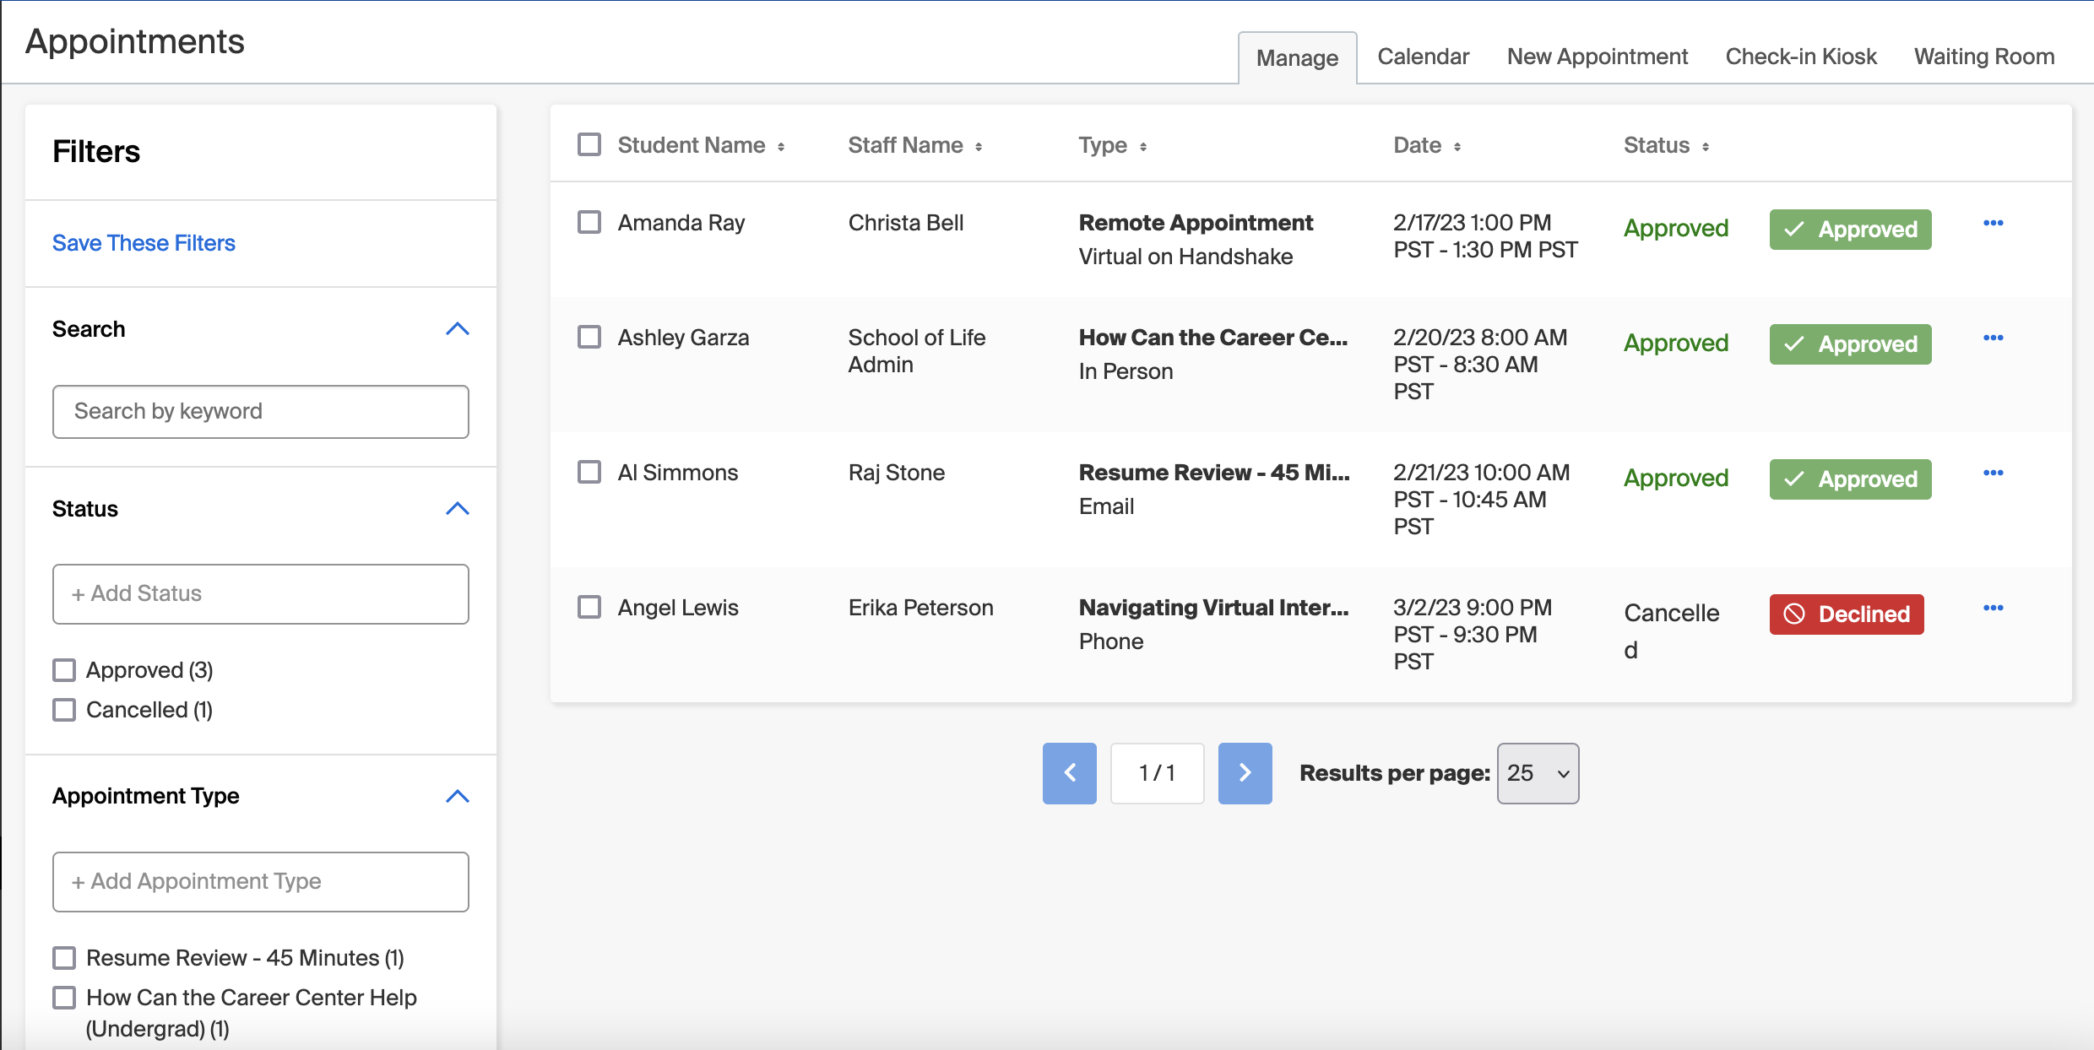
Task: Click the Student Name column header
Action: (x=692, y=145)
